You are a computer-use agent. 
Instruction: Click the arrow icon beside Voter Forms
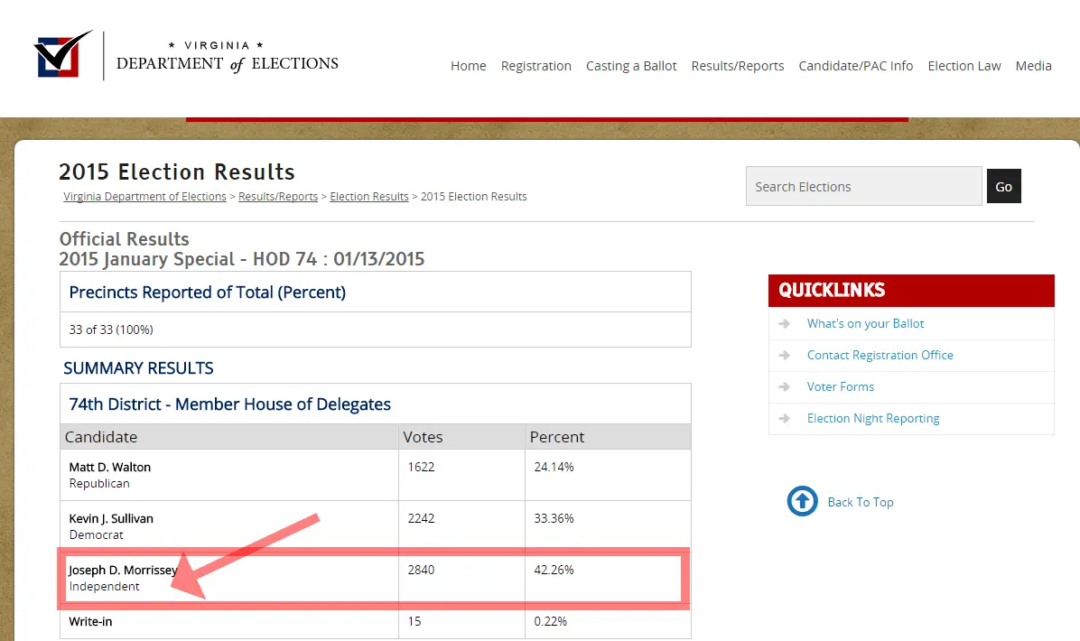coord(785,386)
